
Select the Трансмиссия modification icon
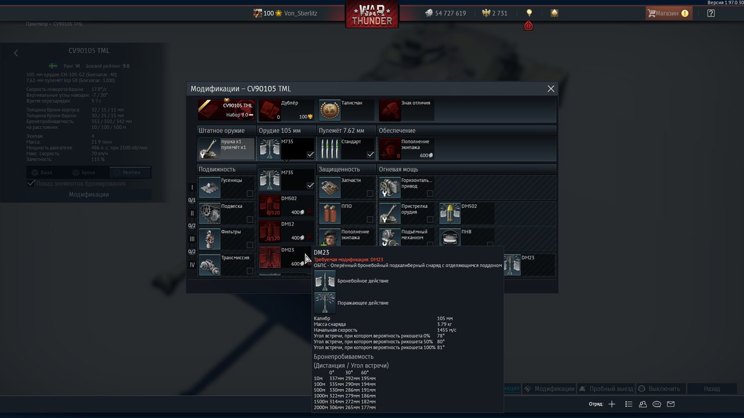tap(209, 264)
